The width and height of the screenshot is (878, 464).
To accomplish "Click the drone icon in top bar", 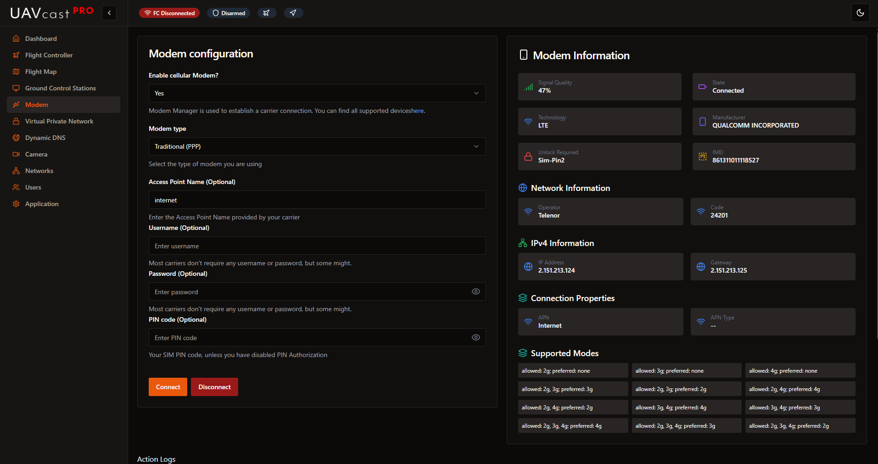I will click(267, 13).
